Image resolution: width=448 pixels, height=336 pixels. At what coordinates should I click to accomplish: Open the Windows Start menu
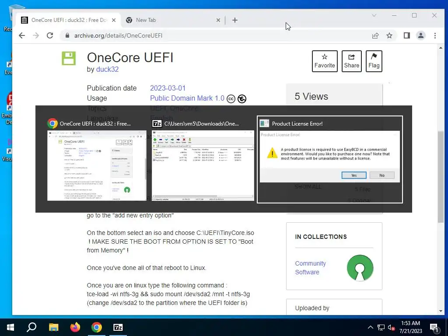tap(10, 327)
